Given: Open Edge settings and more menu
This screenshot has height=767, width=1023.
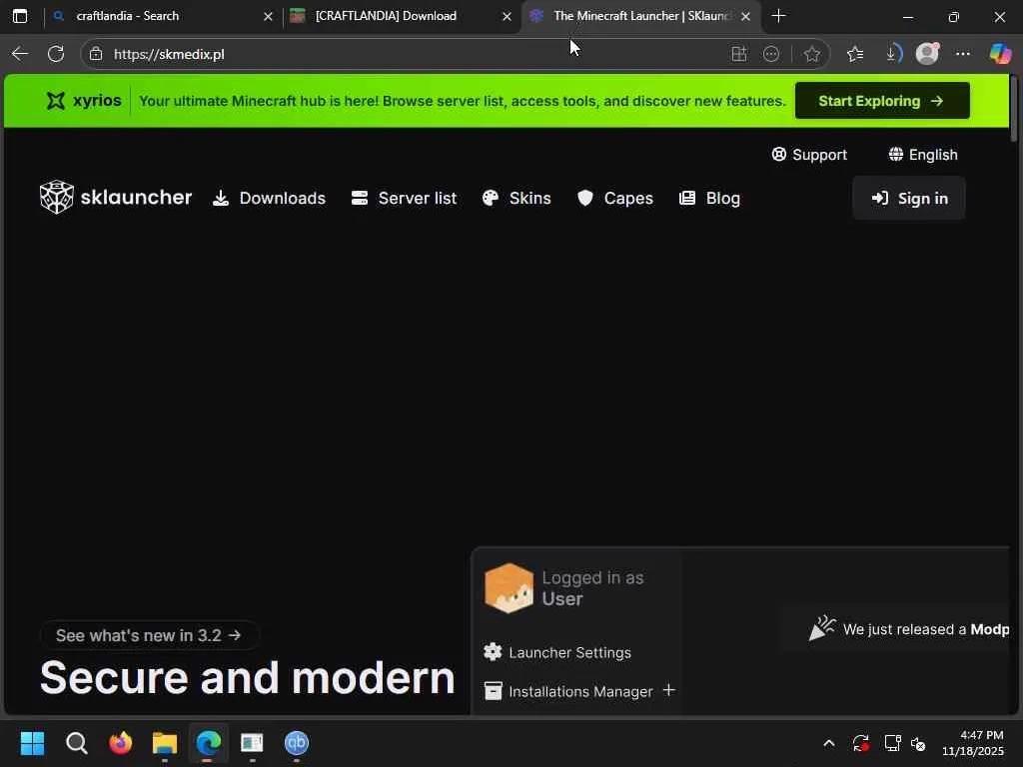Looking at the screenshot, I should coord(963,54).
